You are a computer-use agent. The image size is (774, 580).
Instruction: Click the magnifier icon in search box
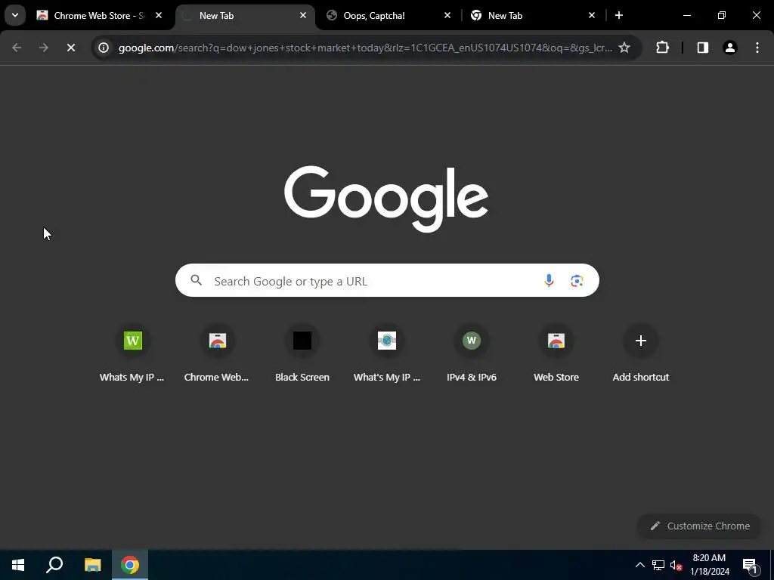tap(197, 280)
